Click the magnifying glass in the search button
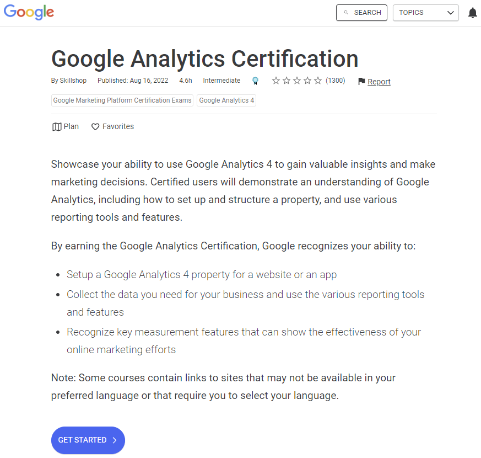Image resolution: width=481 pixels, height=458 pixels. coord(347,12)
